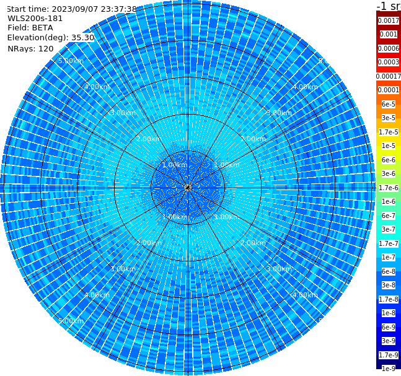Select the 1.7e-5 colorbar label
401x376 pixels.
coord(389,132)
